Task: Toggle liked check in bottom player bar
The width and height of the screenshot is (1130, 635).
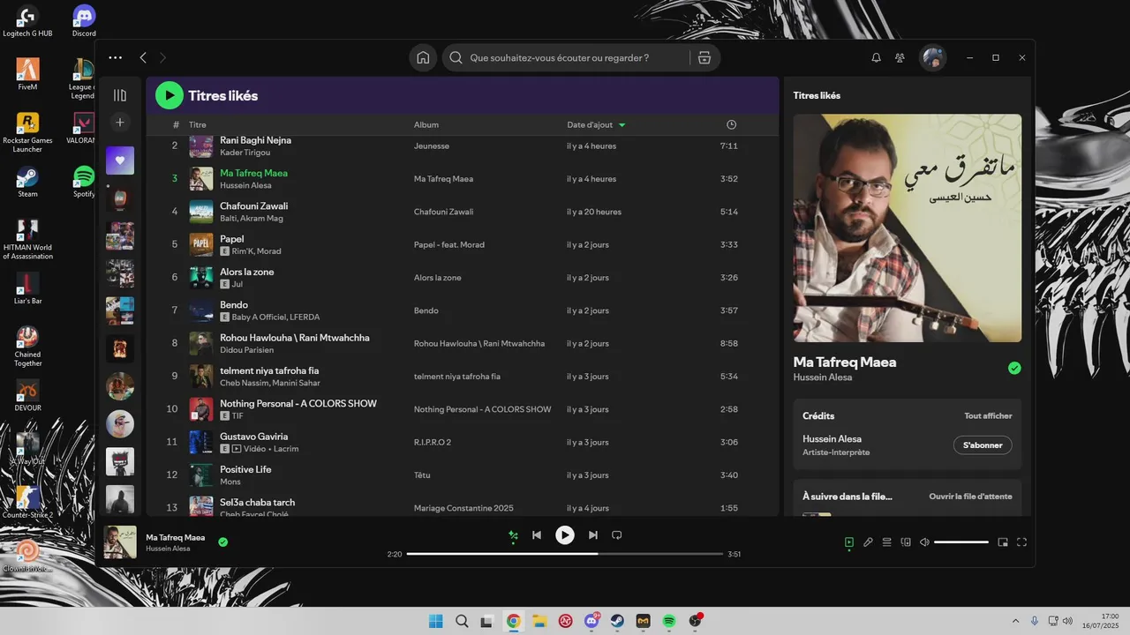Action: (x=222, y=542)
